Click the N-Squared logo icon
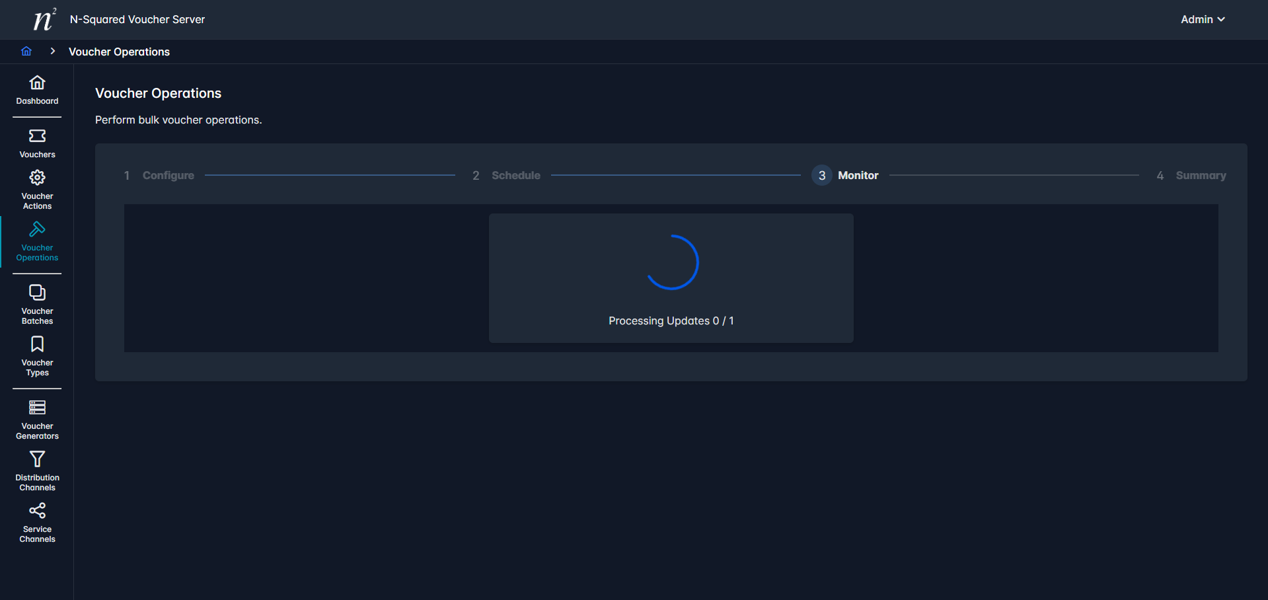 click(44, 20)
